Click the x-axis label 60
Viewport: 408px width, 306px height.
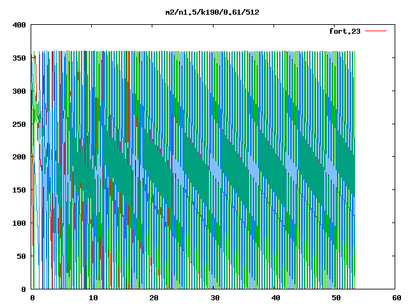(397, 298)
